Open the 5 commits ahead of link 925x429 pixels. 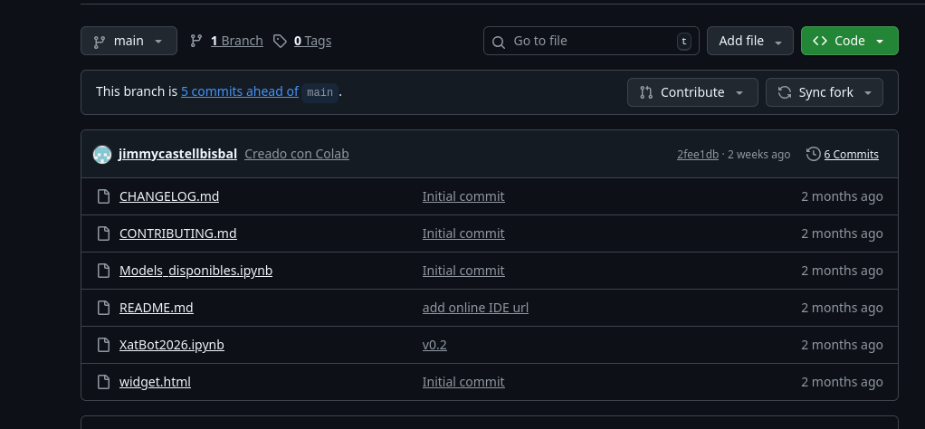pyautogui.click(x=239, y=91)
